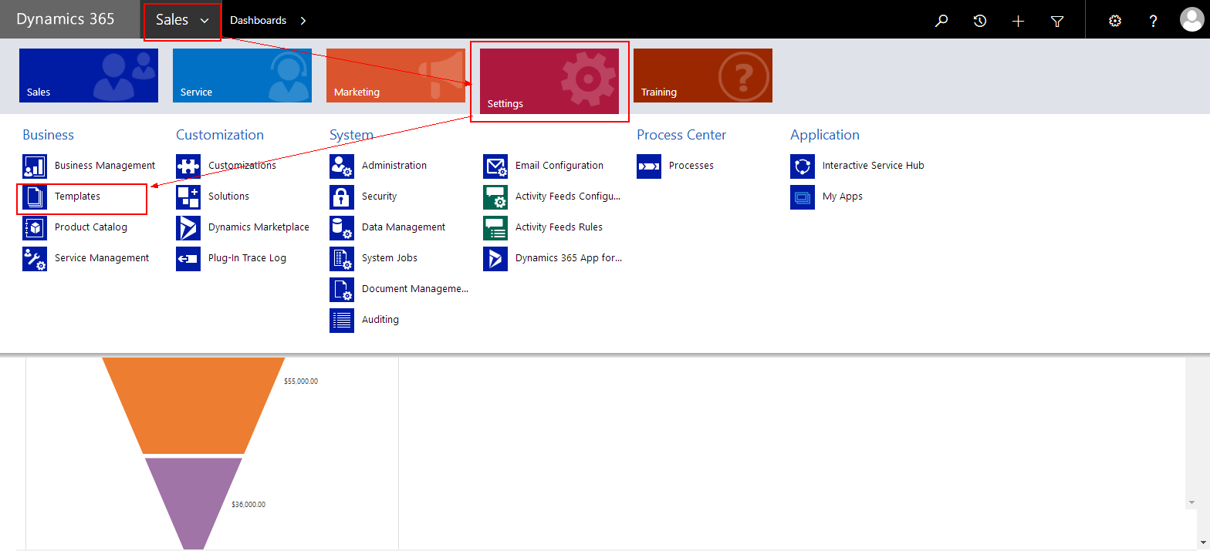This screenshot has width=1210, height=551.
Task: Select the Service tile
Action: pyautogui.click(x=242, y=76)
